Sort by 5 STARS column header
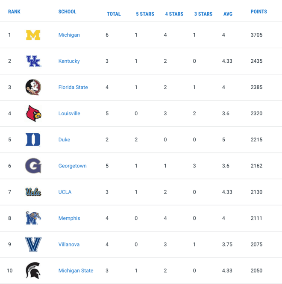Screen dimensions: 282x284 [x=145, y=14]
